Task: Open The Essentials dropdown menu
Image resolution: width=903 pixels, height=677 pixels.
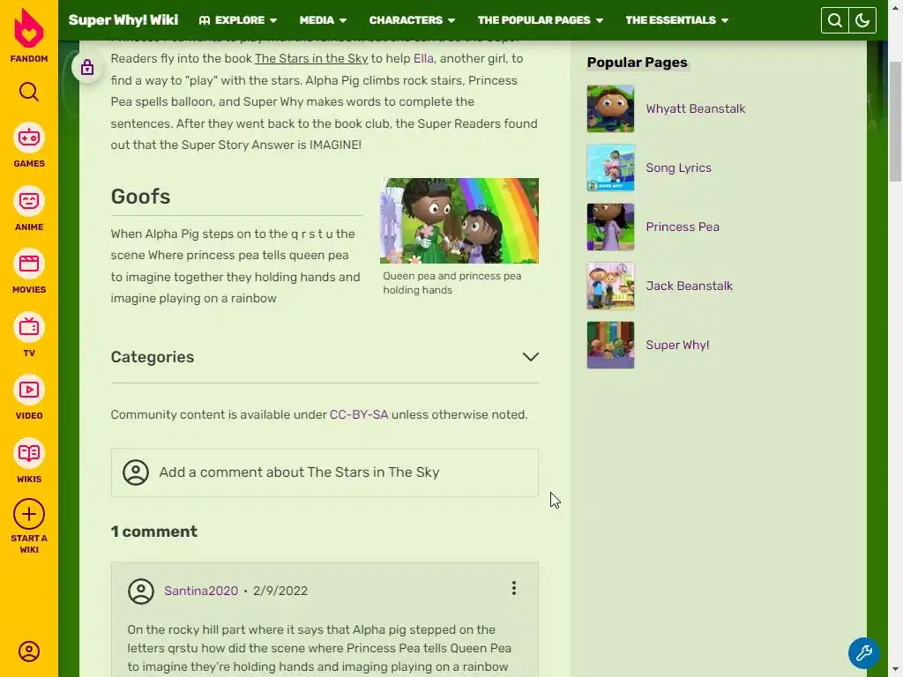Action: pos(677,20)
